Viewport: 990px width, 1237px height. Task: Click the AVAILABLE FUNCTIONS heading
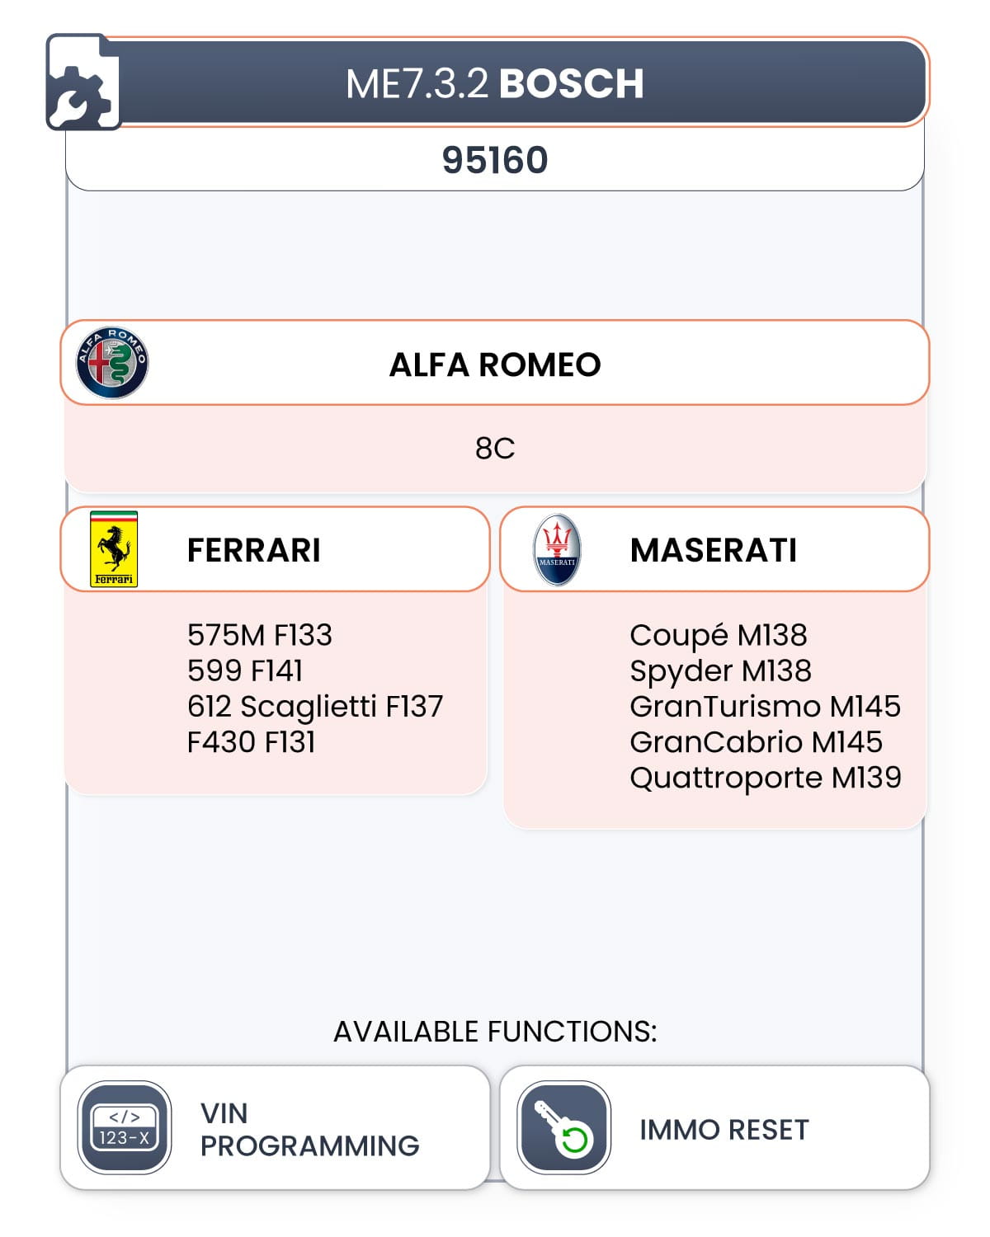click(495, 1032)
